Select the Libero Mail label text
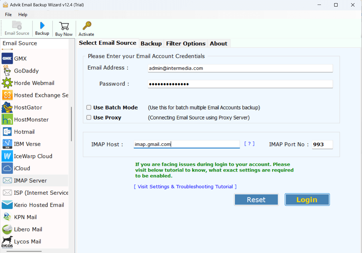 [x=28, y=229]
